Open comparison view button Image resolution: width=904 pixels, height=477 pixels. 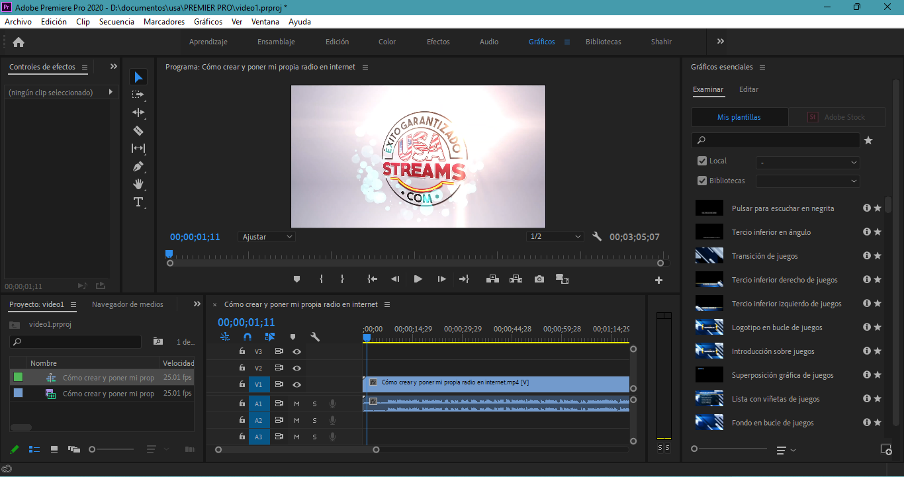562,279
